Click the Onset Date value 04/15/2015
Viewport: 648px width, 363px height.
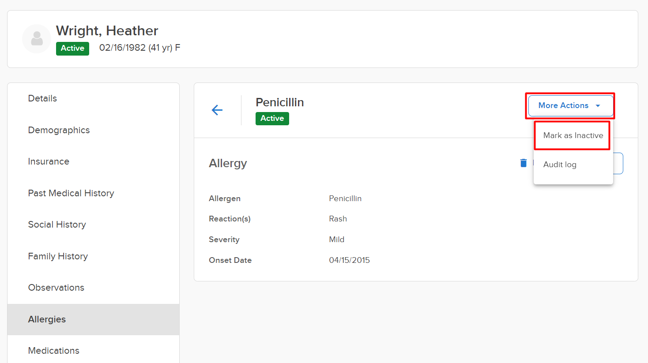[349, 260]
